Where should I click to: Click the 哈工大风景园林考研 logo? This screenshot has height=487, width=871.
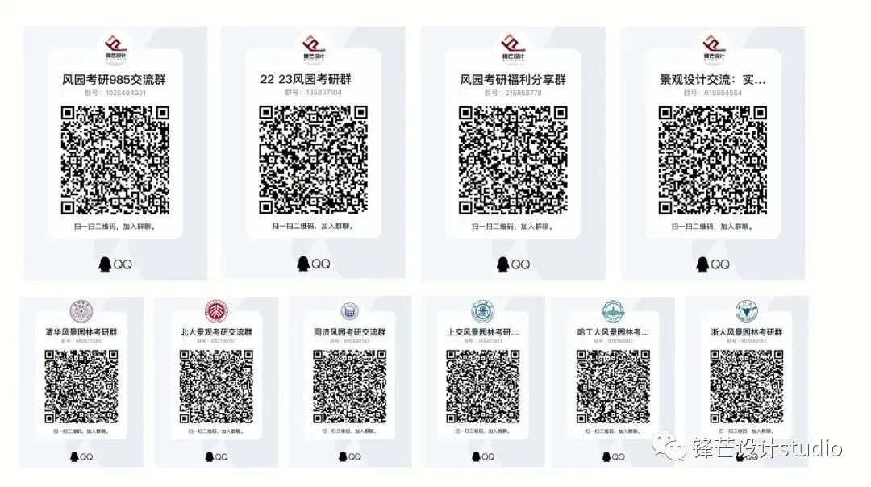(x=613, y=311)
